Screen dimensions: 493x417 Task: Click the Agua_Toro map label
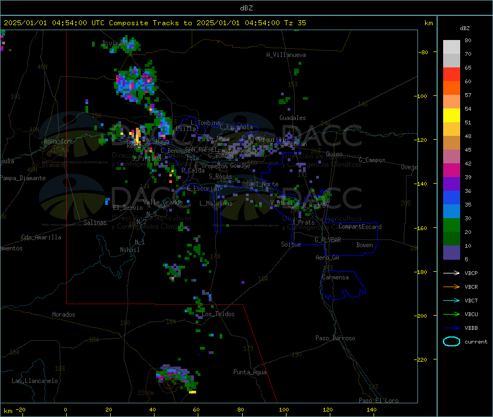59,141
